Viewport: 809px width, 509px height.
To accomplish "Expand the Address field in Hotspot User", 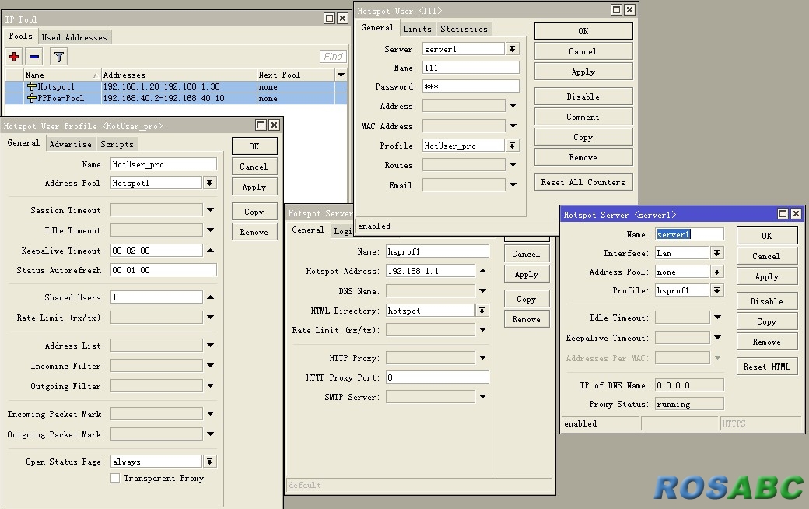I will coord(513,105).
